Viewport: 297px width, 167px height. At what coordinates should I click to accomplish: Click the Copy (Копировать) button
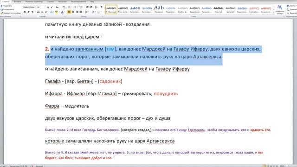pyautogui.click(x=7, y=9)
